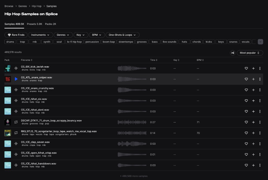Open pack thumbnail for OS_6IX_kick_lavish.wav
268x180 pixels.
coord(8,68)
